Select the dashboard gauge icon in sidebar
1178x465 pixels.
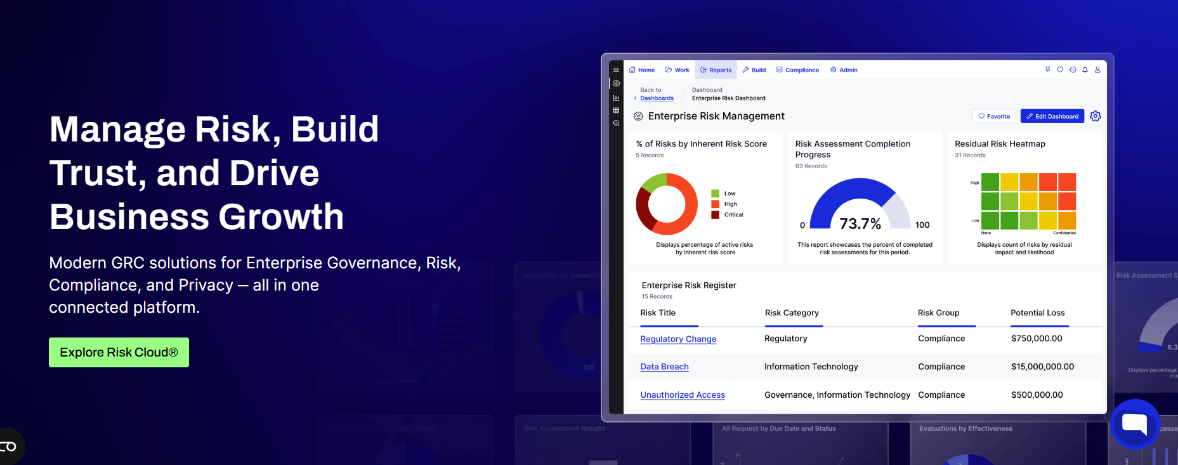click(616, 84)
